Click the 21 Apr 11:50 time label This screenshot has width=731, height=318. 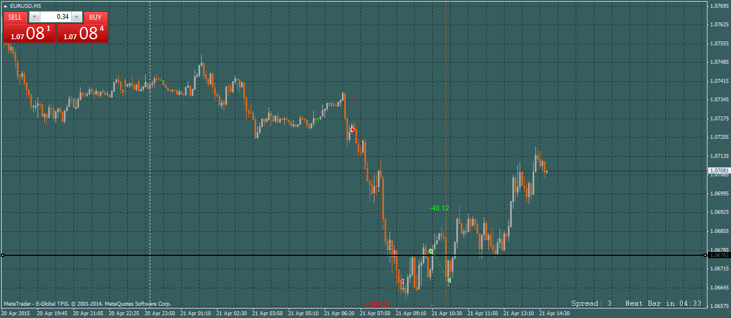[483, 314]
